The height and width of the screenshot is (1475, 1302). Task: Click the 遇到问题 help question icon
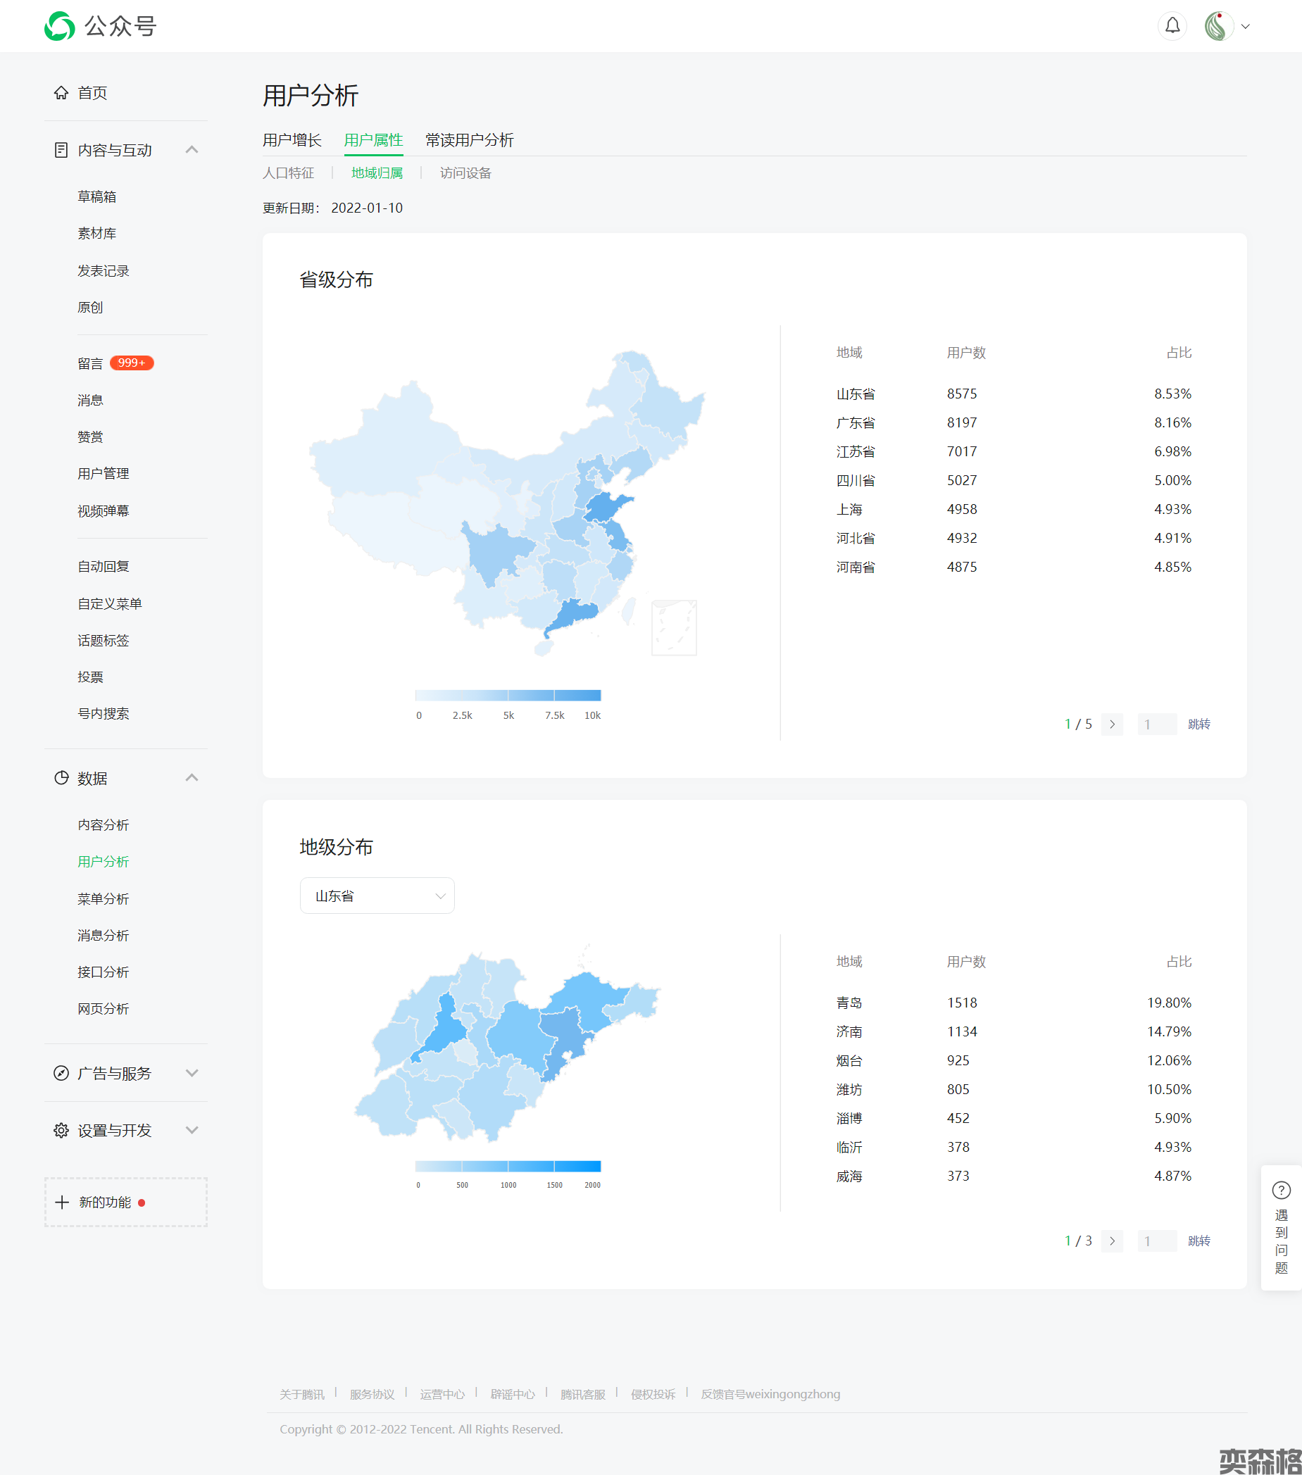[1281, 1190]
